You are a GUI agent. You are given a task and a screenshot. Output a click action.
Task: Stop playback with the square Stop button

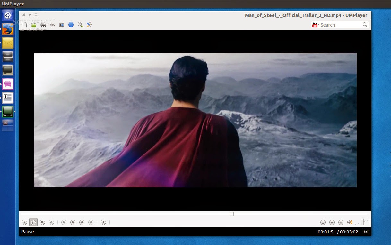pos(42,222)
